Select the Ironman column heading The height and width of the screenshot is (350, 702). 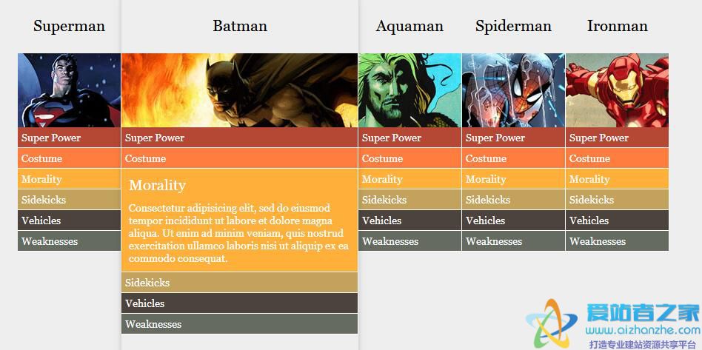[617, 26]
